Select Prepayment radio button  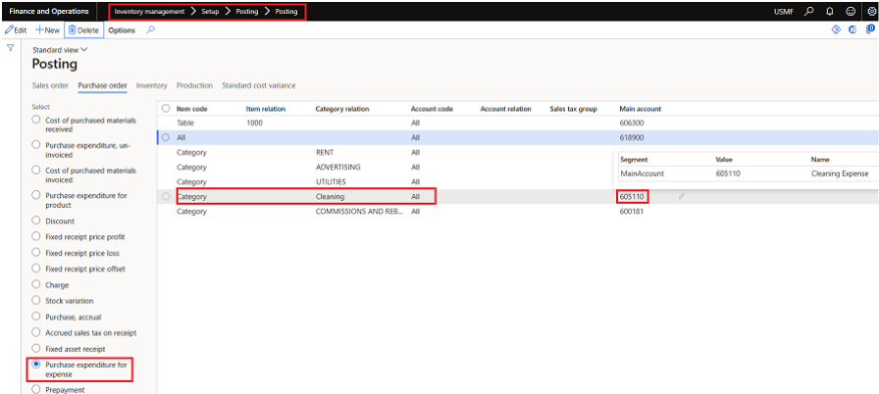(36, 389)
